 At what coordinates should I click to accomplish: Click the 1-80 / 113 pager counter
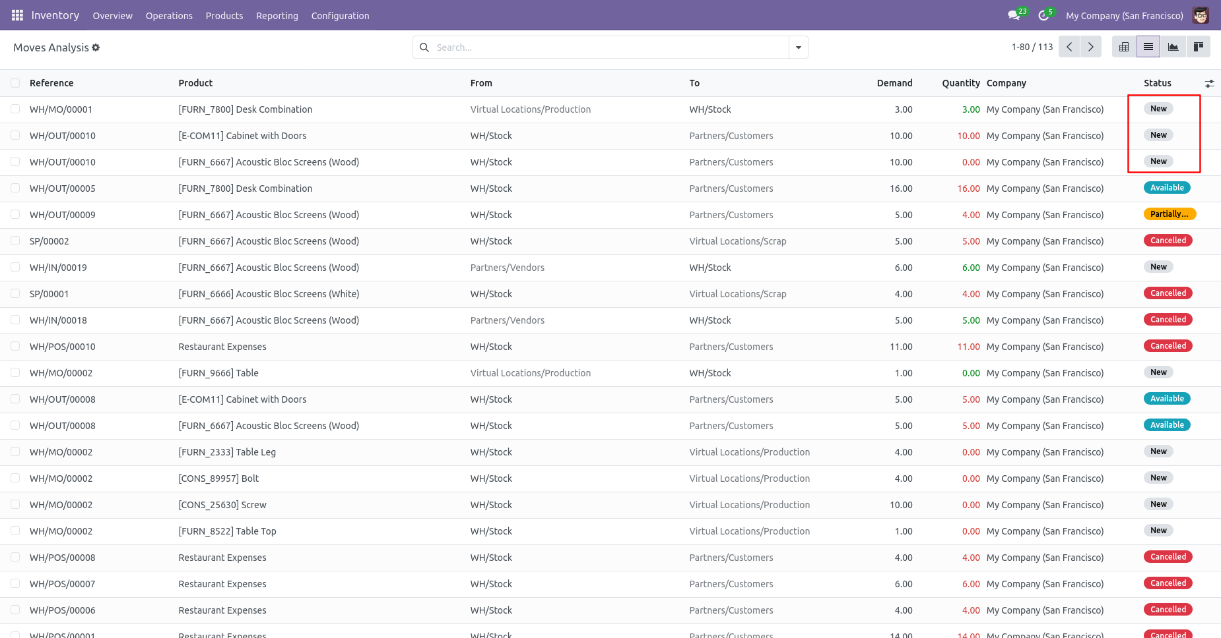pyautogui.click(x=1032, y=47)
